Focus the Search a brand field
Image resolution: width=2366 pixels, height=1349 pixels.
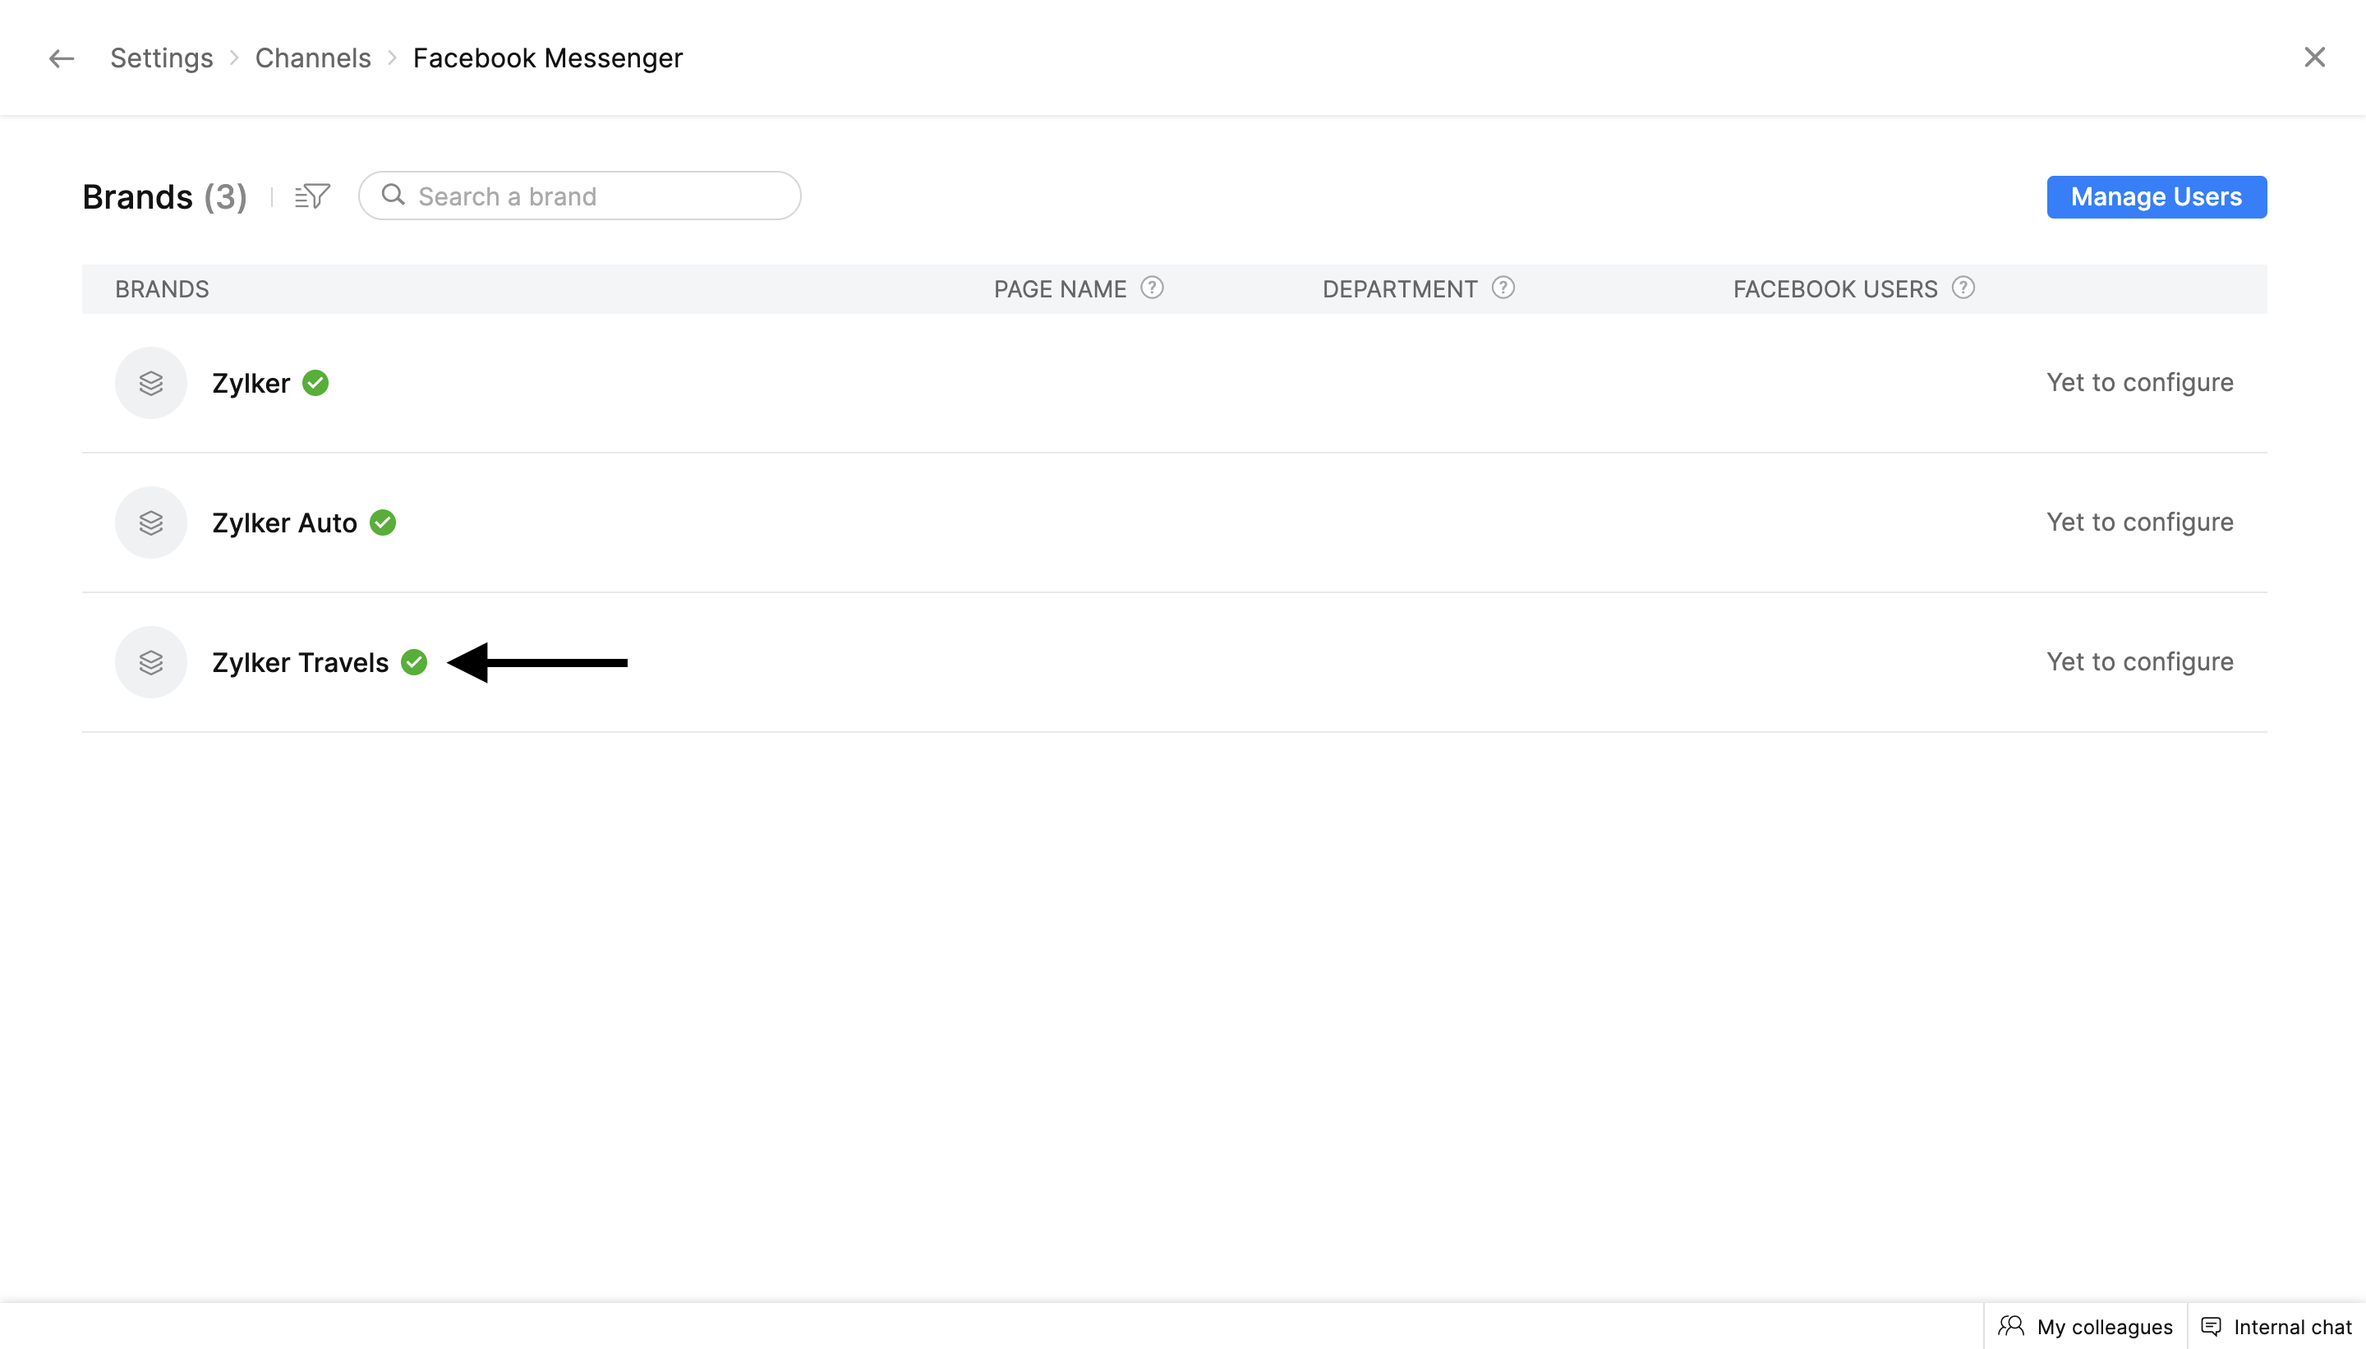coord(593,196)
